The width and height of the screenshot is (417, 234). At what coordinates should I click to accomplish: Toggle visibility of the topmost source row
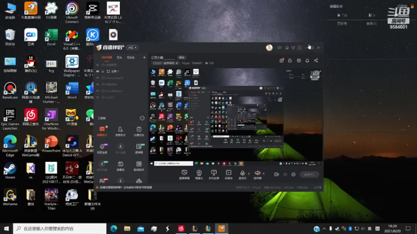click(97, 65)
